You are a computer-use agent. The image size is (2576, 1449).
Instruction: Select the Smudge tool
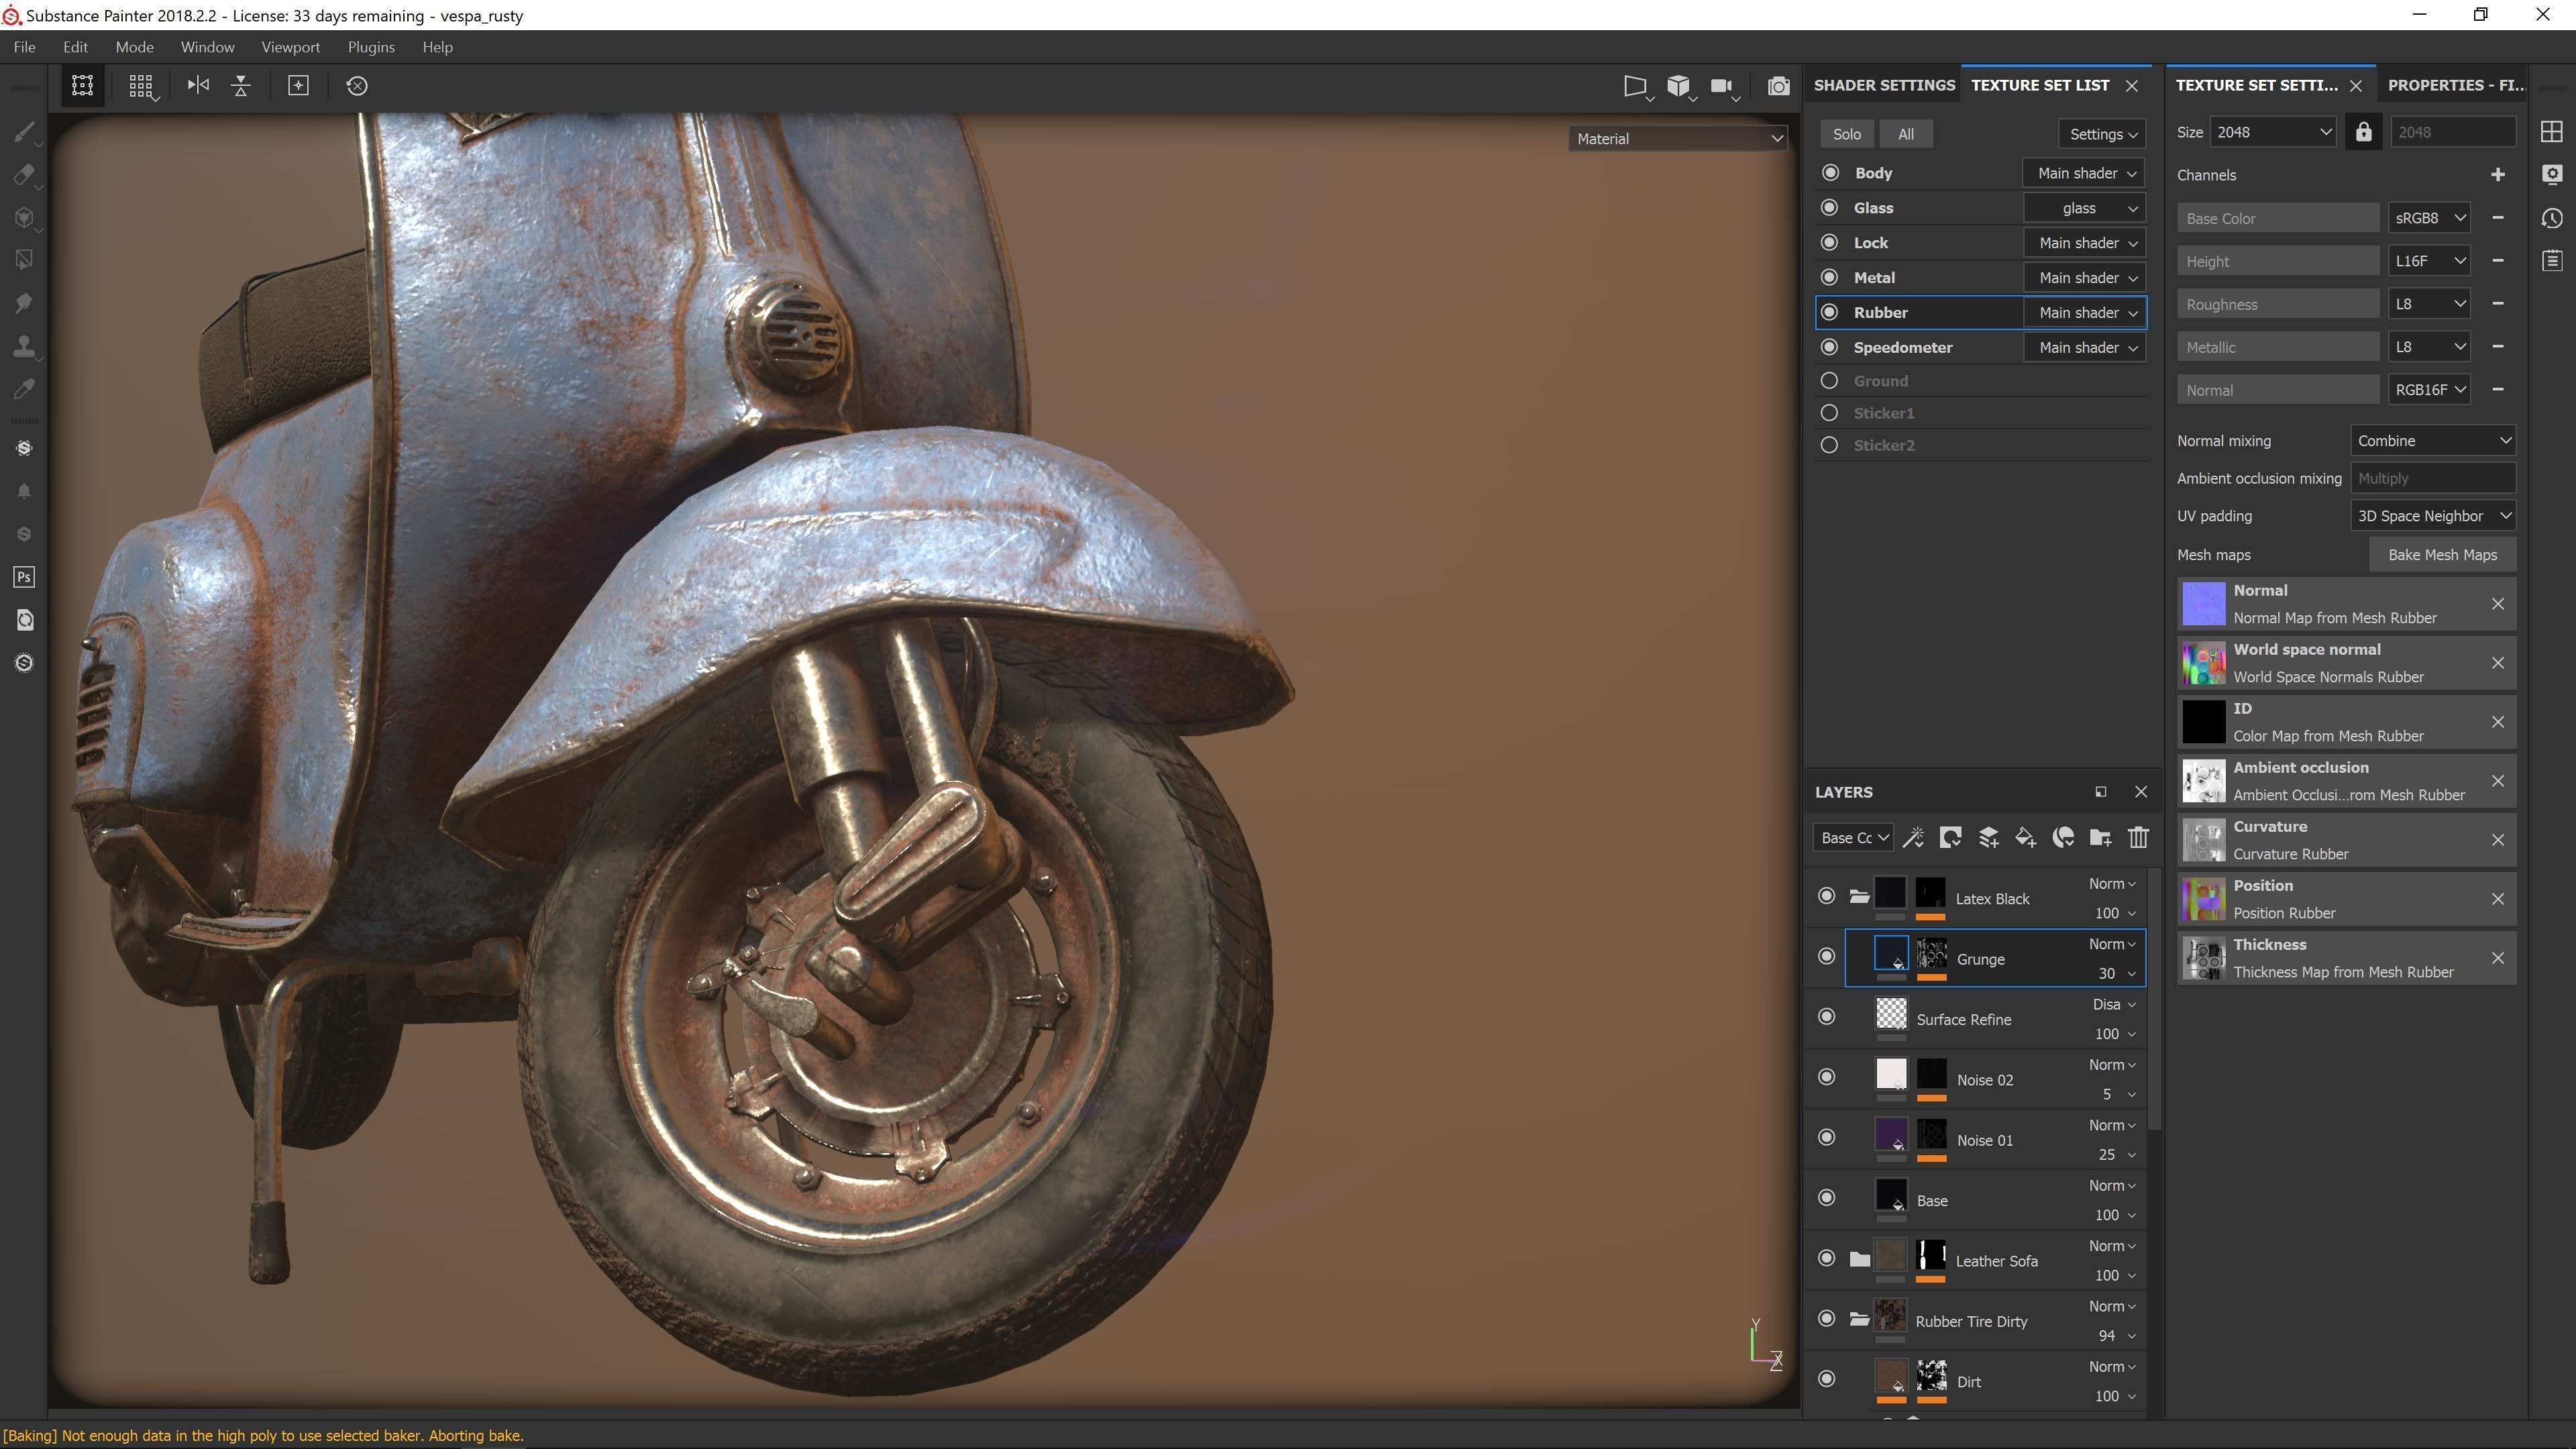[24, 303]
